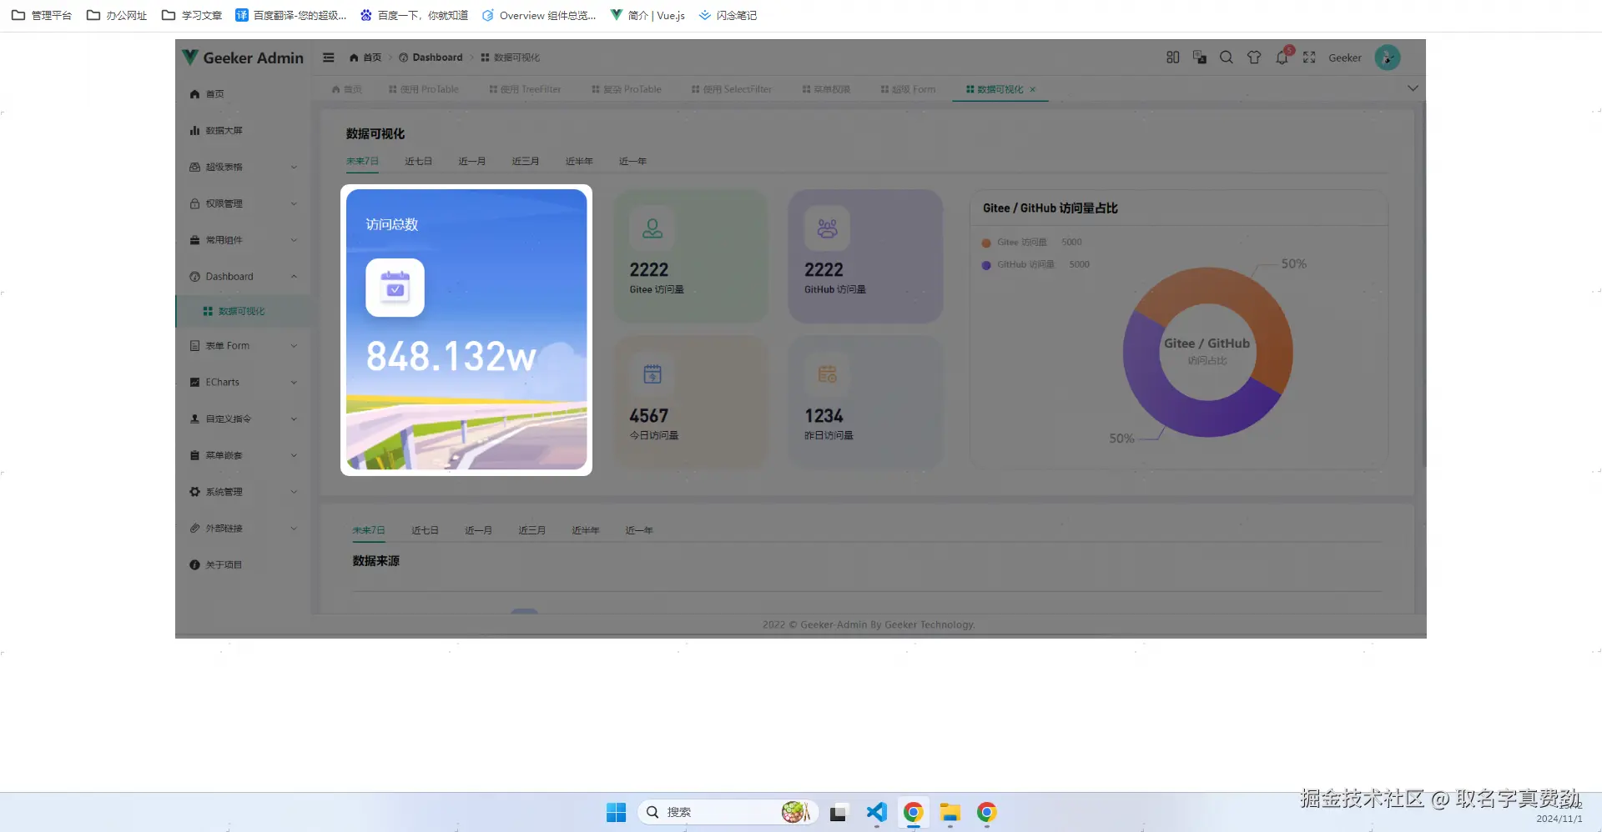
Task: Expand the 表单 Form sidebar menu
Action: [x=243, y=346]
